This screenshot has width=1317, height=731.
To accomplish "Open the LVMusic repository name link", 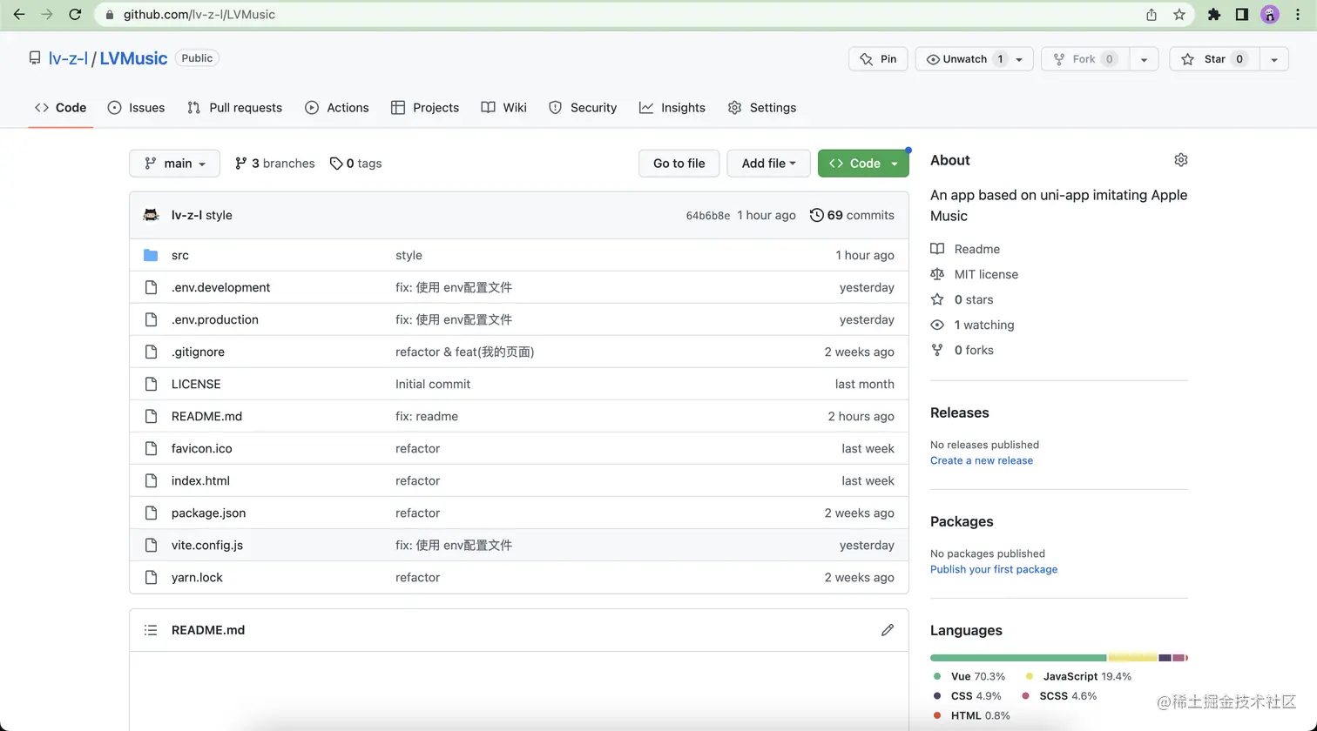I will (x=133, y=58).
